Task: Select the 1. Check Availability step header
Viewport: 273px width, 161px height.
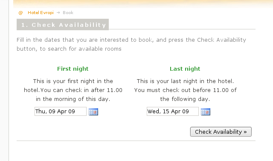Action: click(x=63, y=25)
